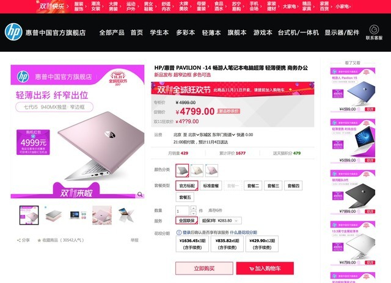Open the 延保3年 warranty dropdown
391x283 pixels.
[220, 221]
